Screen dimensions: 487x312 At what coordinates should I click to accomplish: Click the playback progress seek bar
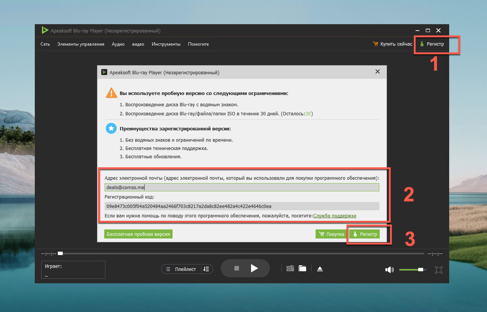241,253
